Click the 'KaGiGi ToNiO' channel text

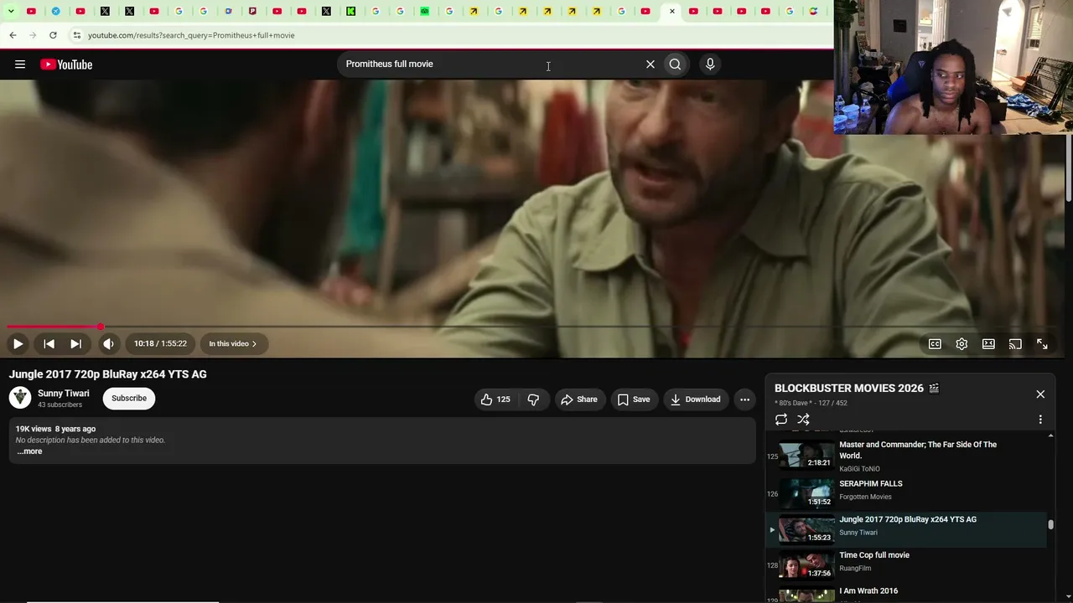coord(859,469)
